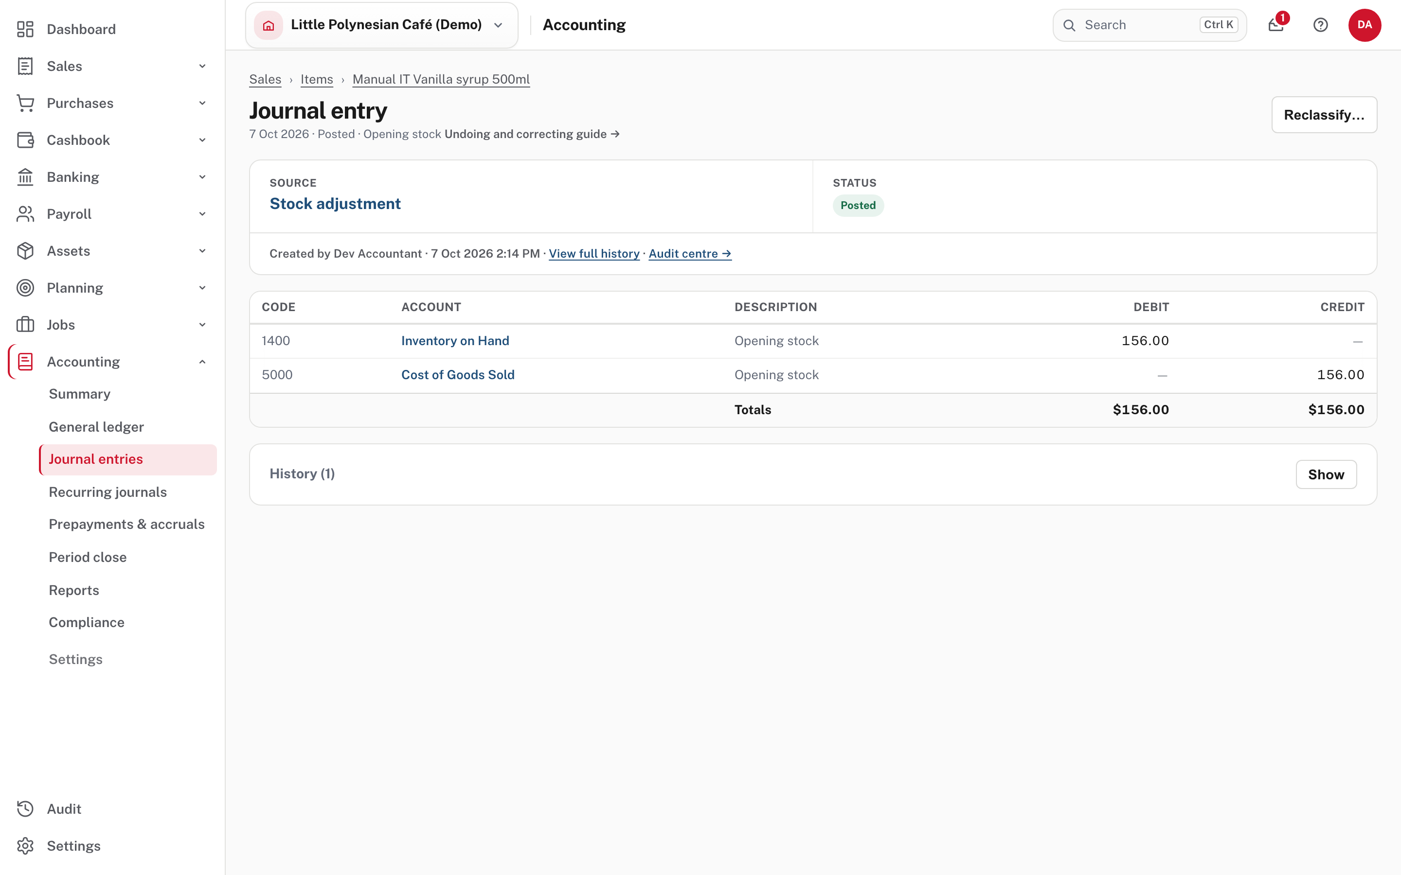Image resolution: width=1401 pixels, height=875 pixels.
Task: Expand the Cashbook section chevron
Action: 202,140
